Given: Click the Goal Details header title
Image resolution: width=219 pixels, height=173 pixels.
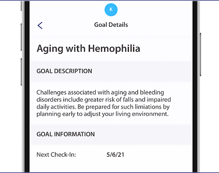Looking at the screenshot, I should click(111, 25).
